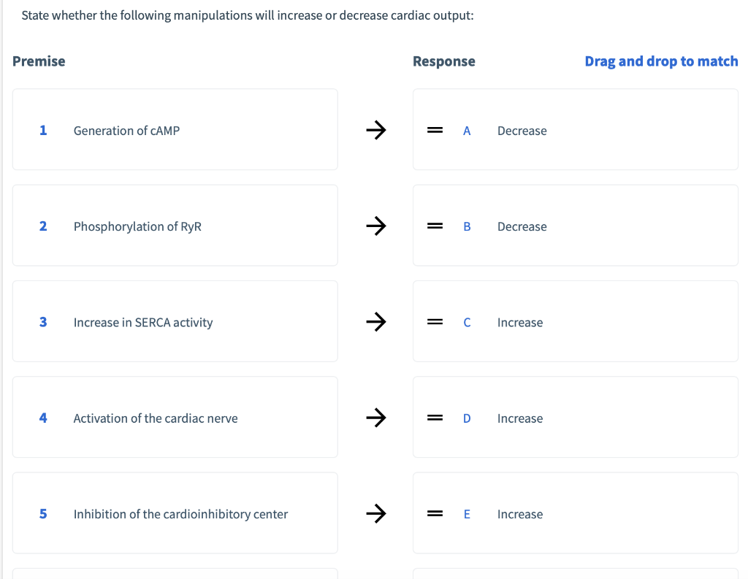Click the drag handle next to response D
Screen dimensions: 748x579
(x=435, y=418)
